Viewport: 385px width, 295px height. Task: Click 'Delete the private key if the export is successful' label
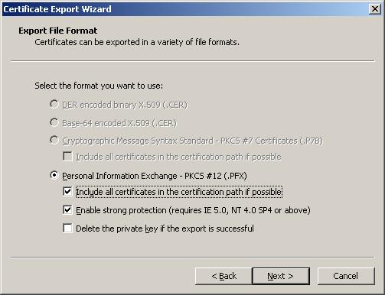[165, 229]
